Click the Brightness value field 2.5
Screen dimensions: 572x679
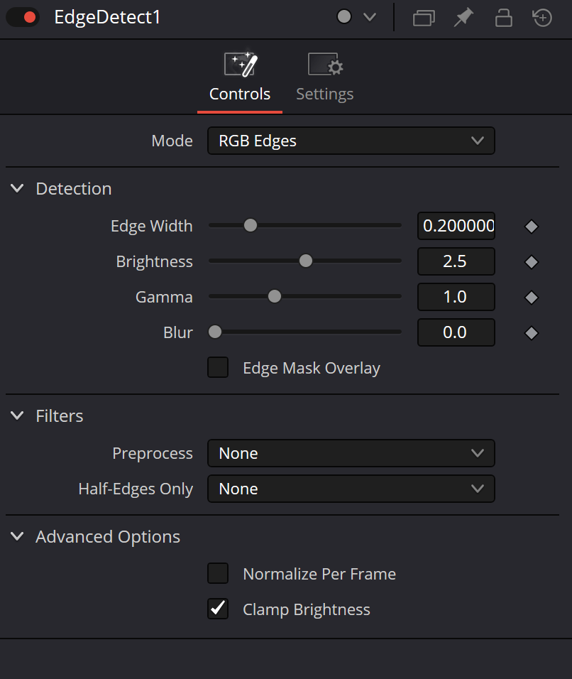tap(456, 261)
